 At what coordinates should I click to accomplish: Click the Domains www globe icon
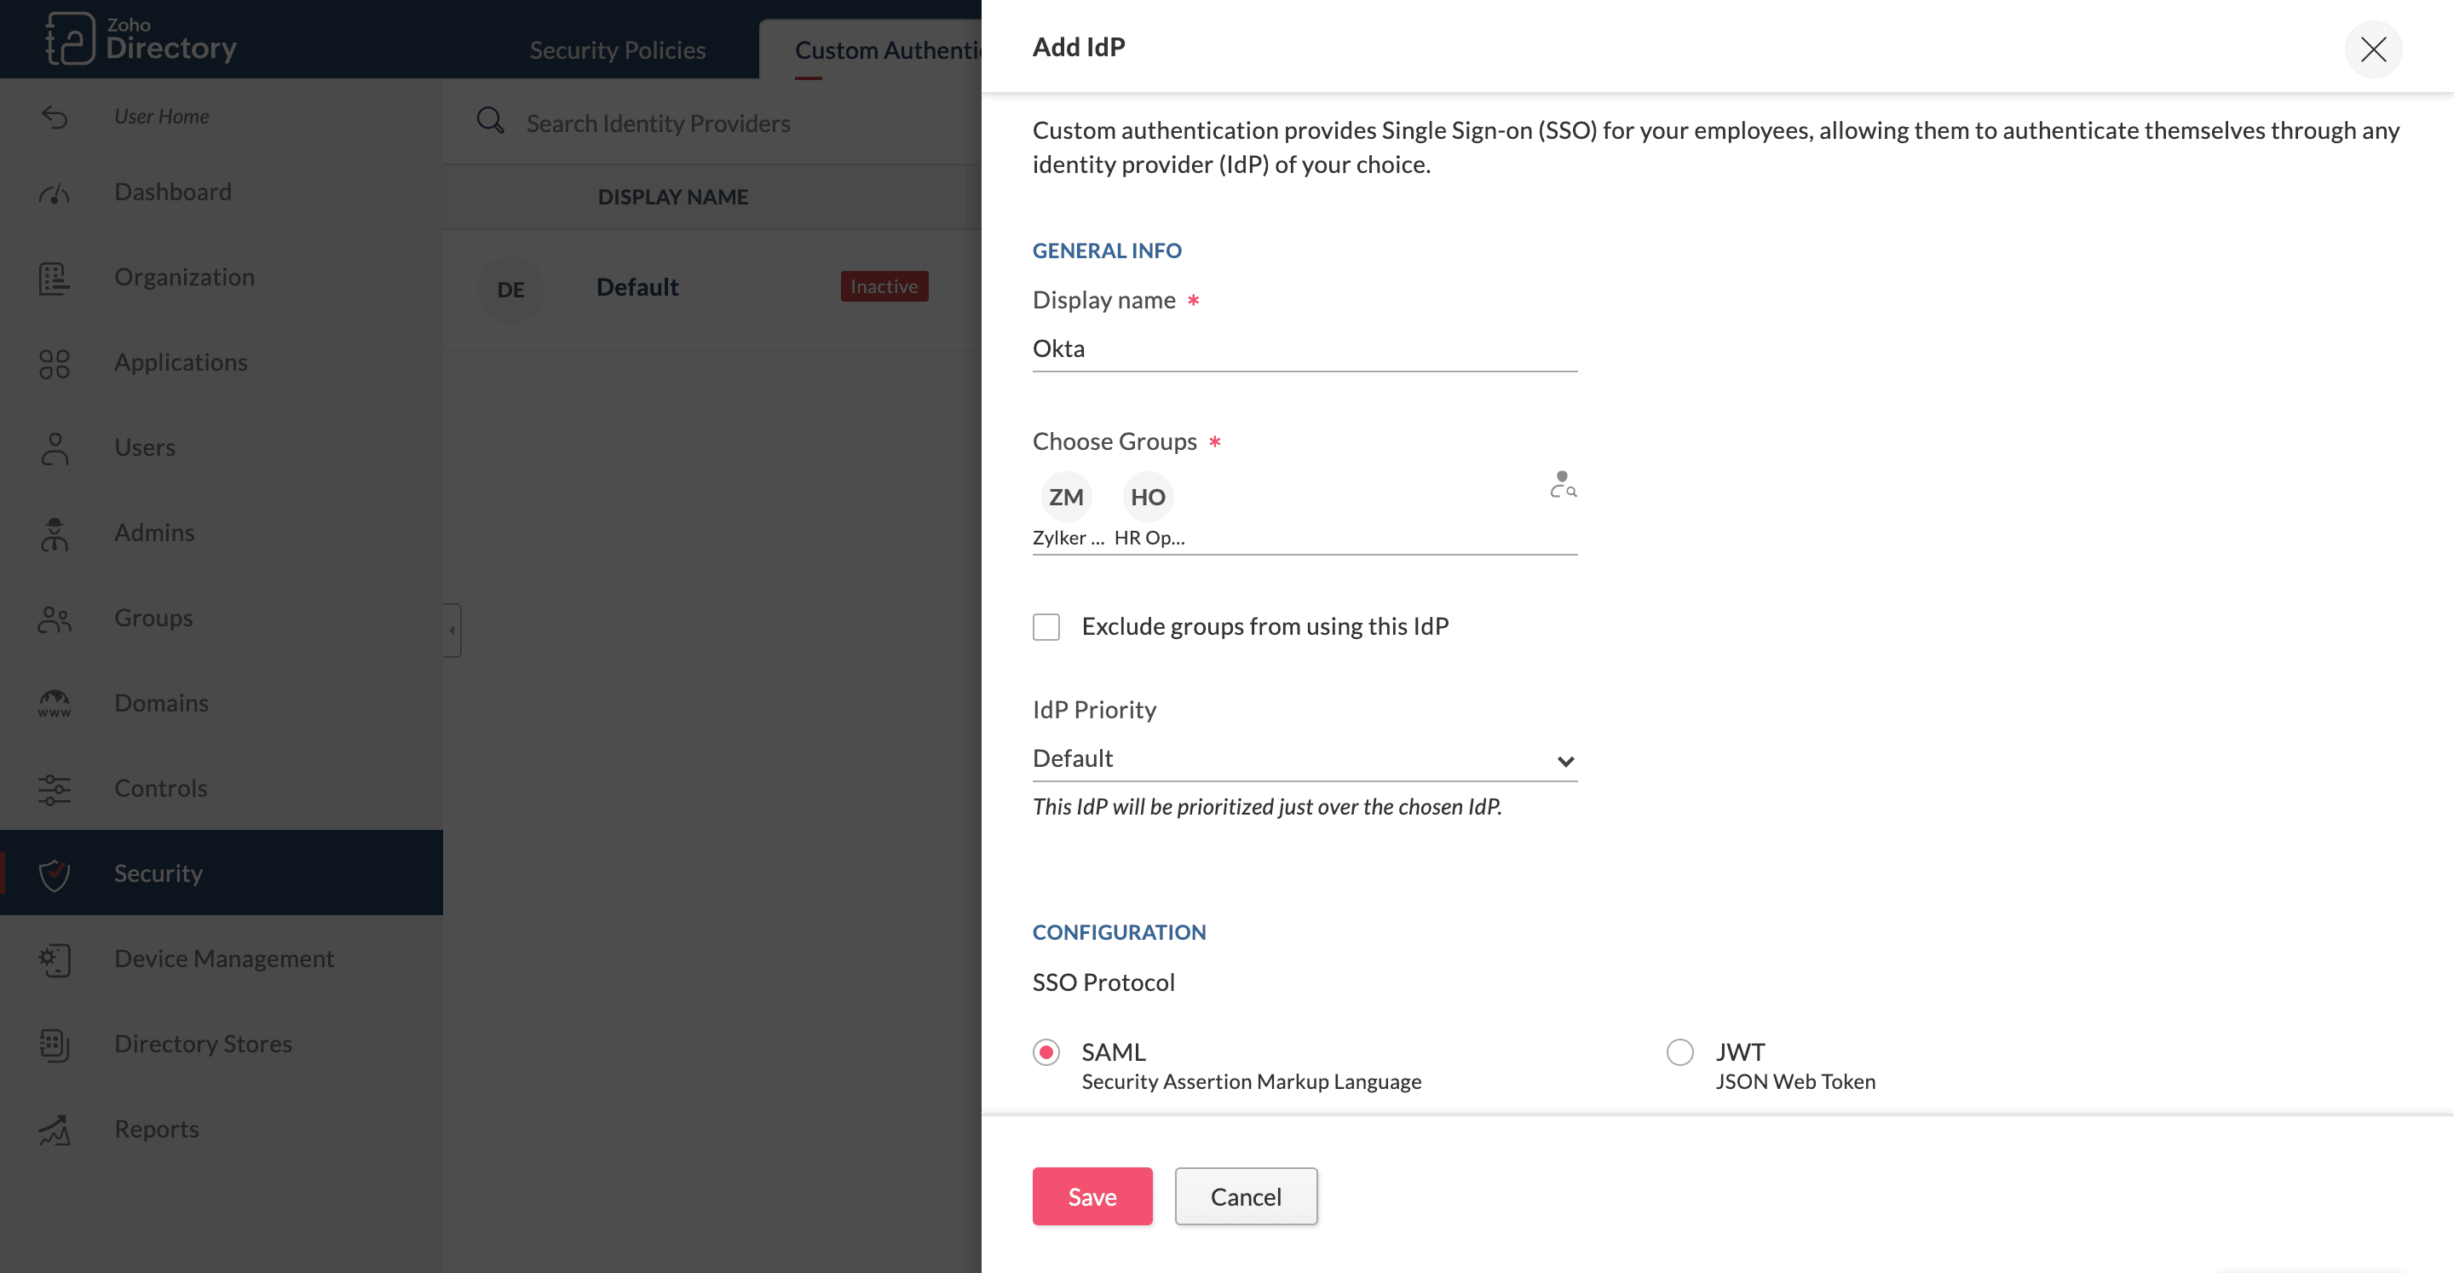[x=55, y=703]
